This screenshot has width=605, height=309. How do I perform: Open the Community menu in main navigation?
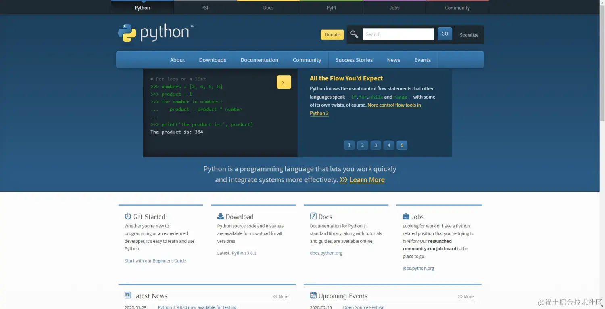(x=307, y=60)
